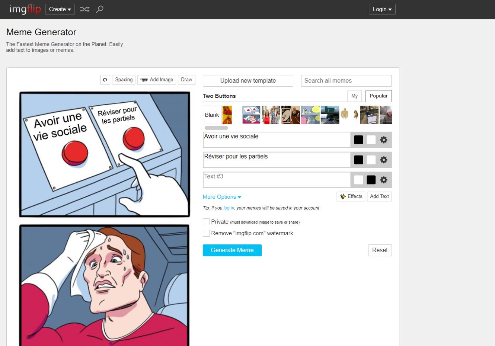Click the shuffle random meme icon

(84, 9)
